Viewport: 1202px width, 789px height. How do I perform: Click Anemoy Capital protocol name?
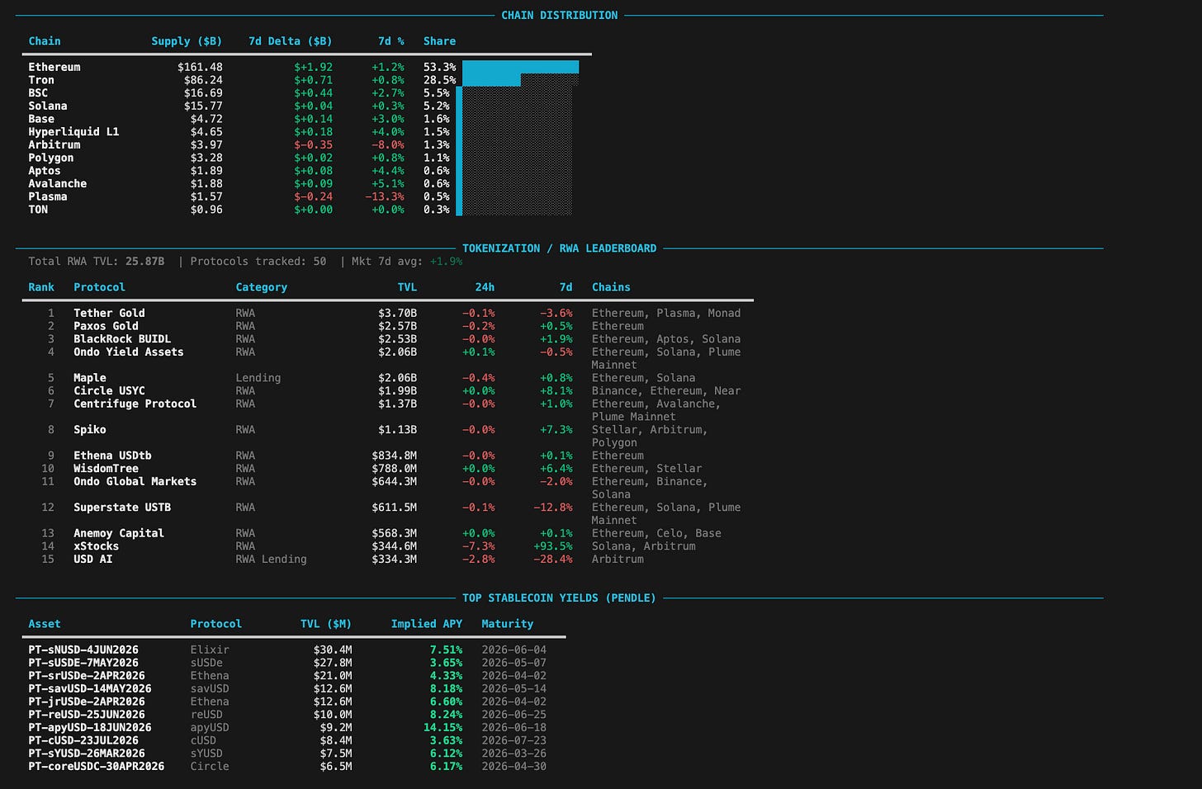pos(119,533)
